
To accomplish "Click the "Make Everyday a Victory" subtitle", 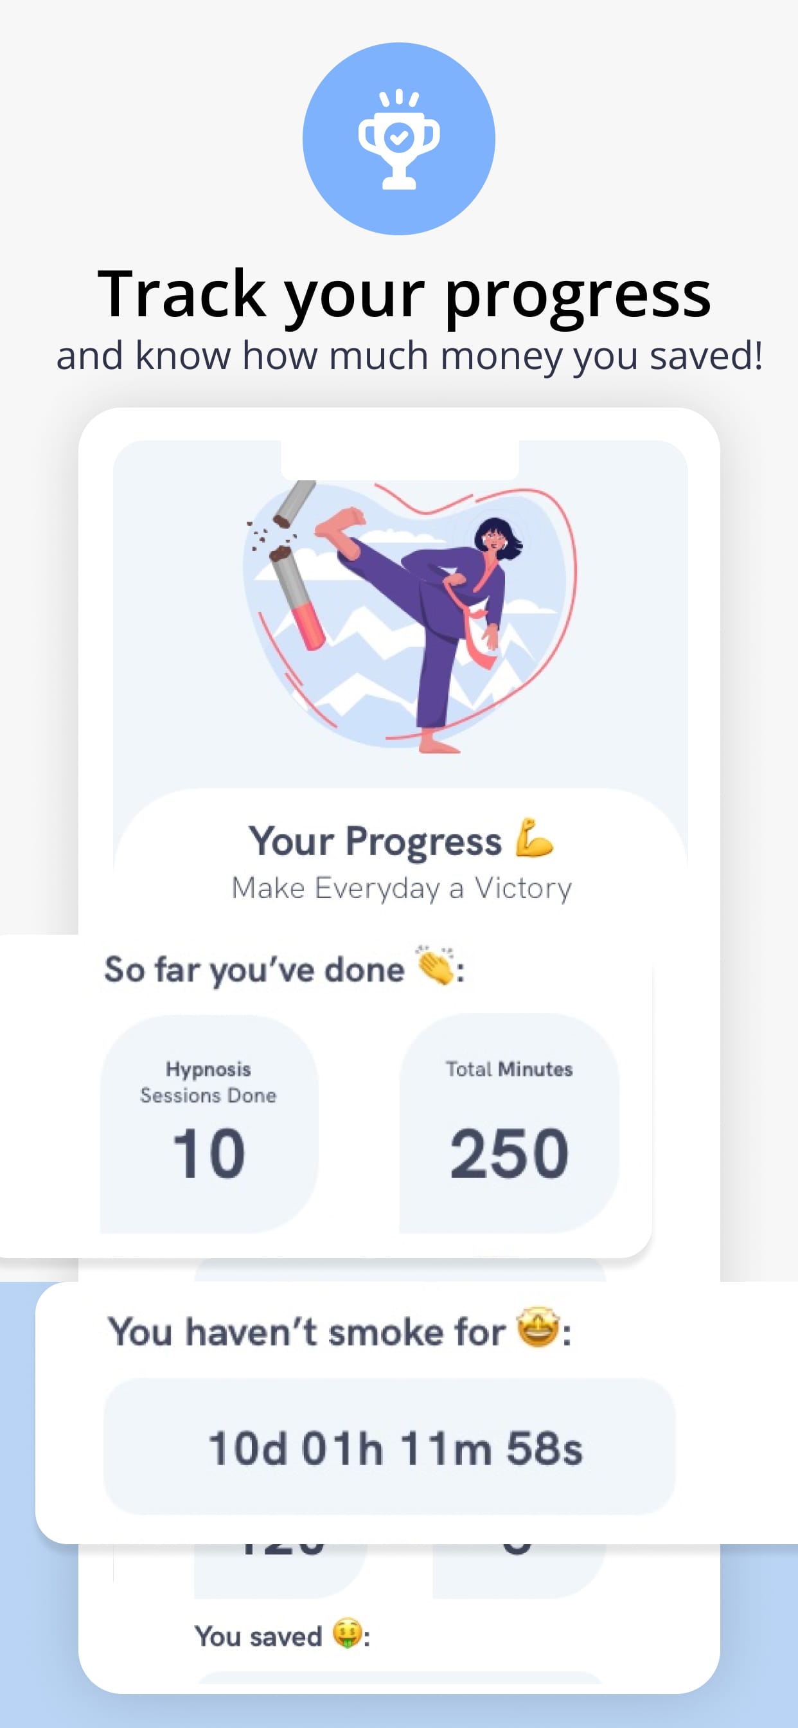I will [x=402, y=888].
